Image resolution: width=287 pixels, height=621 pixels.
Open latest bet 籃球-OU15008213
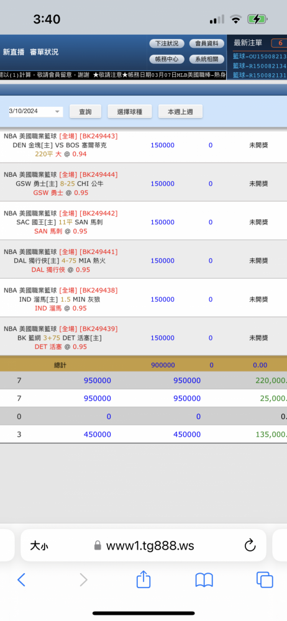point(260,57)
